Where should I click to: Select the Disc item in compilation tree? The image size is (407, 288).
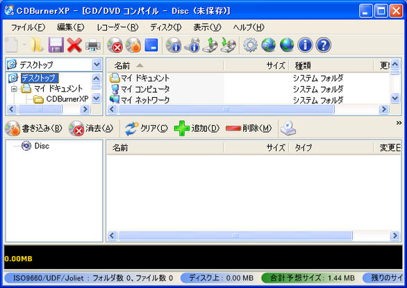42,146
